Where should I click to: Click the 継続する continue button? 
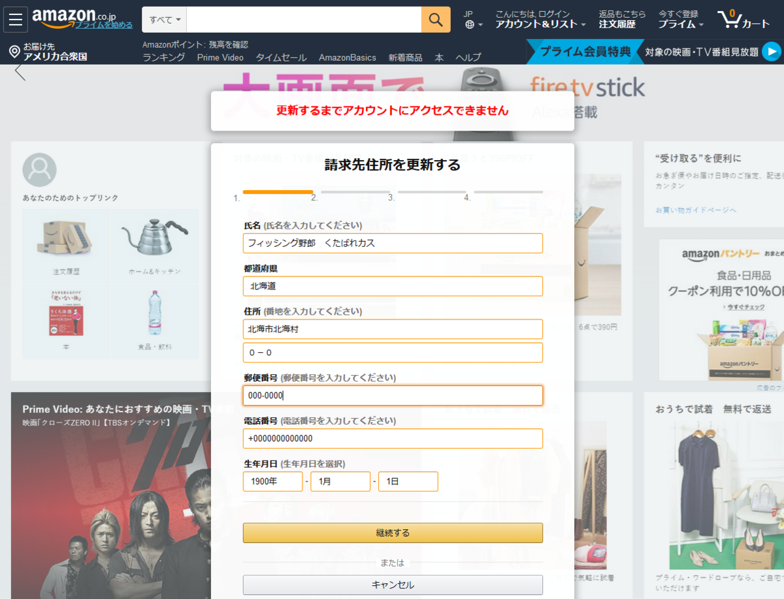pos(393,532)
